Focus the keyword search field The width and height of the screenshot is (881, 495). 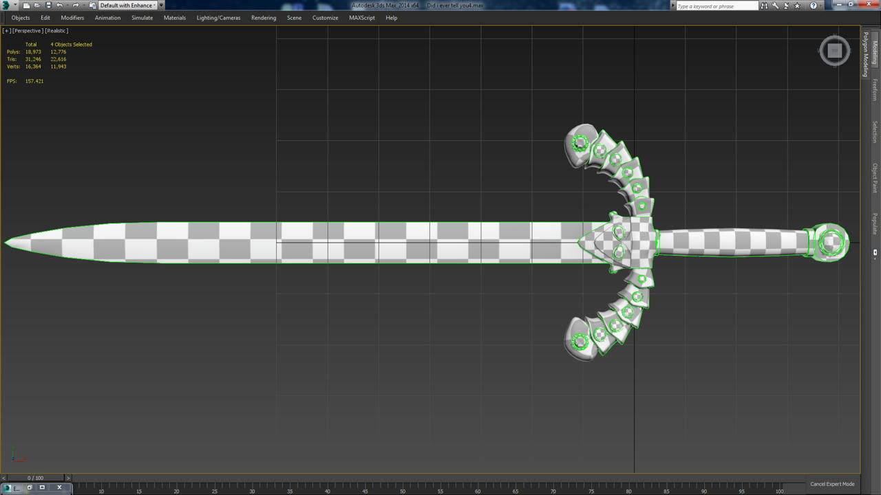pyautogui.click(x=717, y=5)
